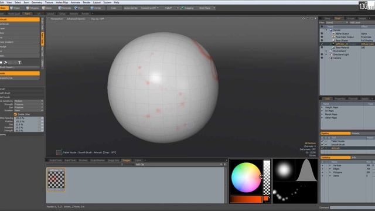375x211 pixels.
Task: Edit the Jitter Position percentage field
Action: 27,121
